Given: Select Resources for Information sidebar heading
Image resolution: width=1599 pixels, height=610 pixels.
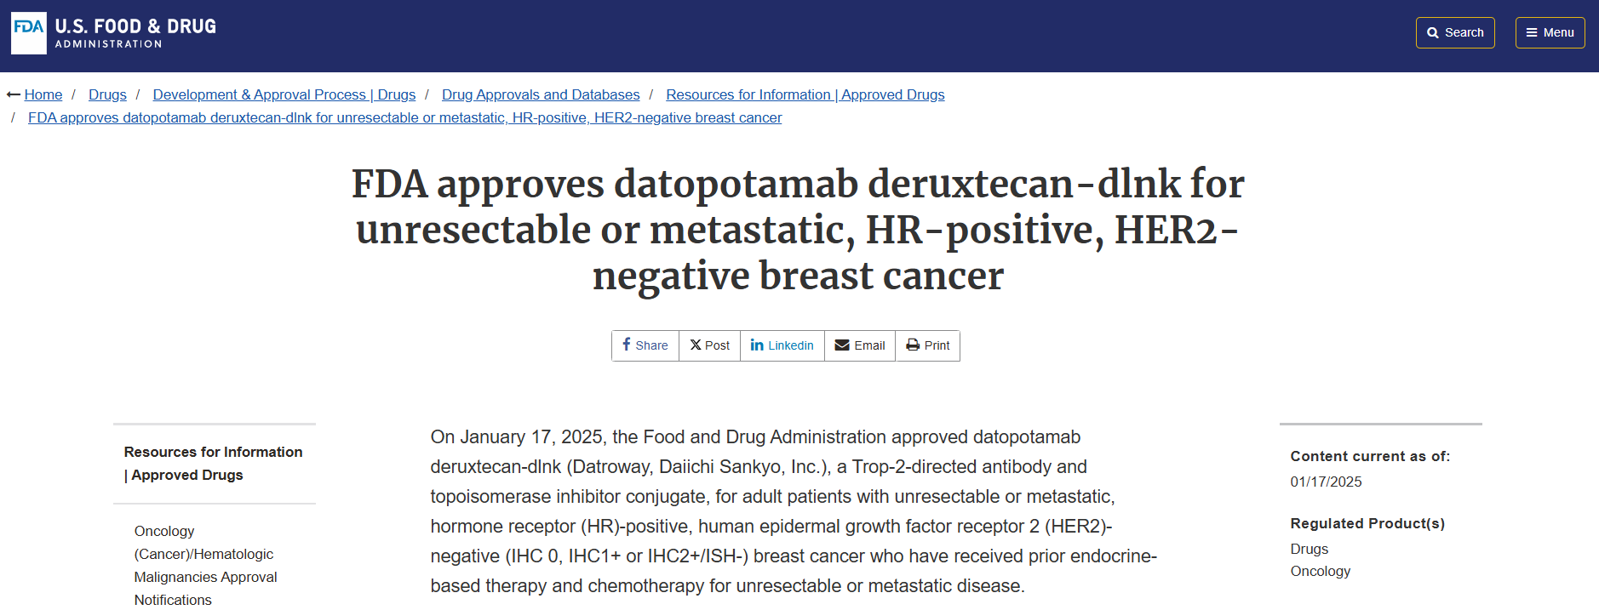Looking at the screenshot, I should pyautogui.click(x=213, y=463).
